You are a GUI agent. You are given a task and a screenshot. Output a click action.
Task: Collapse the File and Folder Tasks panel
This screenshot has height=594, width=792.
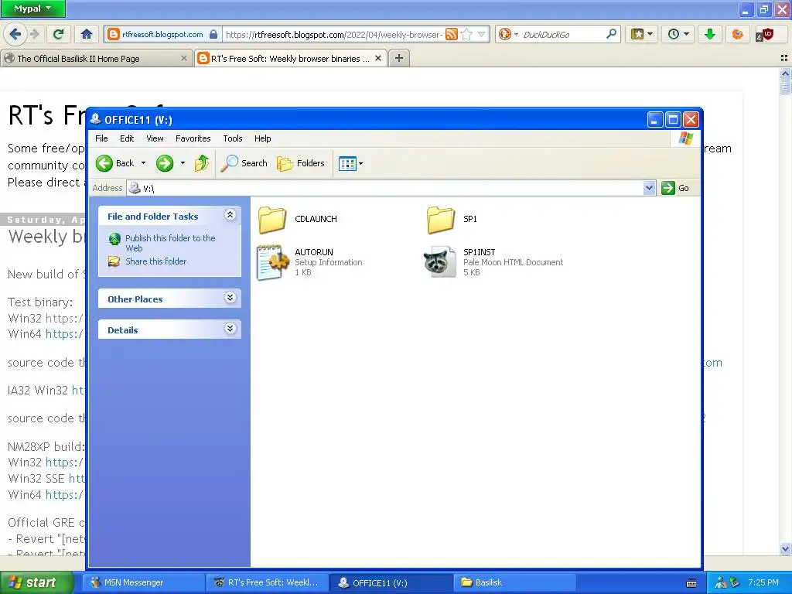tap(230, 215)
